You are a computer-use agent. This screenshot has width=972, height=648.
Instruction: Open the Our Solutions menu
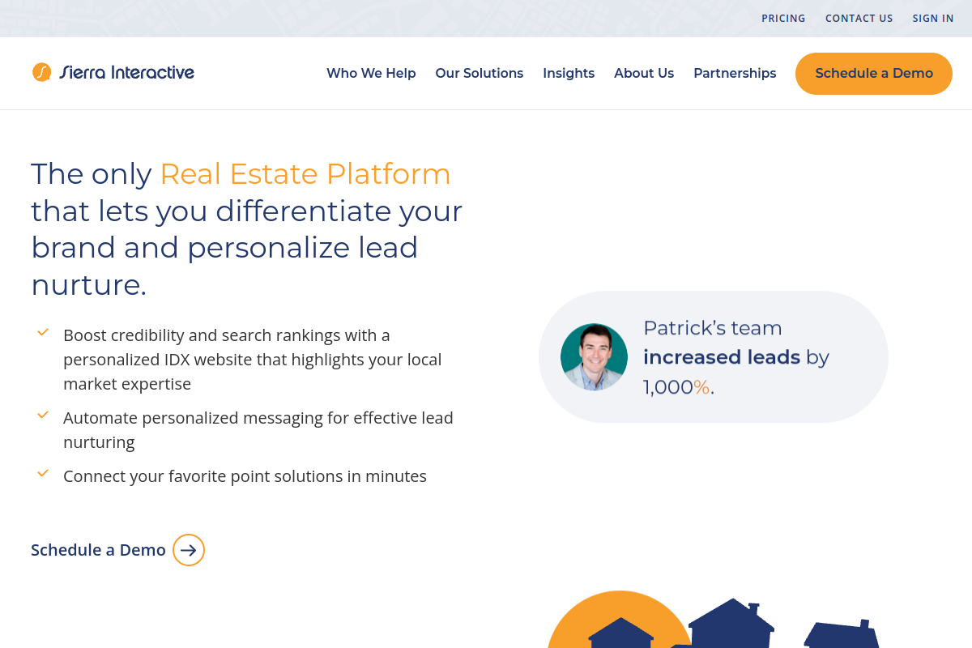pyautogui.click(x=480, y=73)
